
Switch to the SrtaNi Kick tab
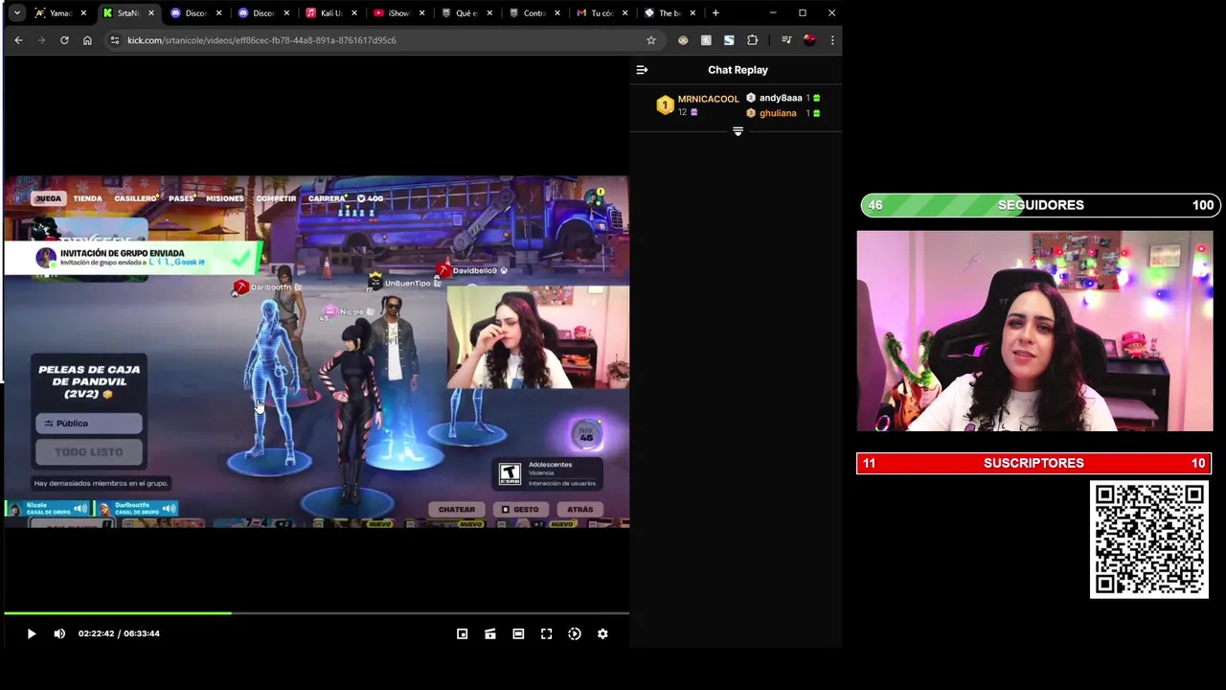pyautogui.click(x=128, y=13)
